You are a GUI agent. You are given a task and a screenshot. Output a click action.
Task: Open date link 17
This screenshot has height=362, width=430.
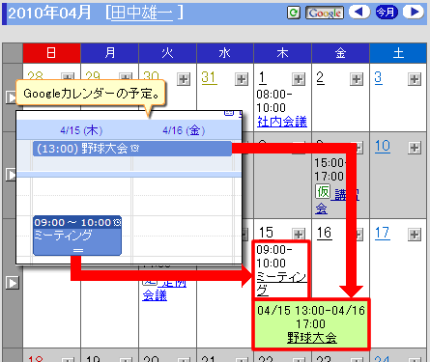(383, 233)
